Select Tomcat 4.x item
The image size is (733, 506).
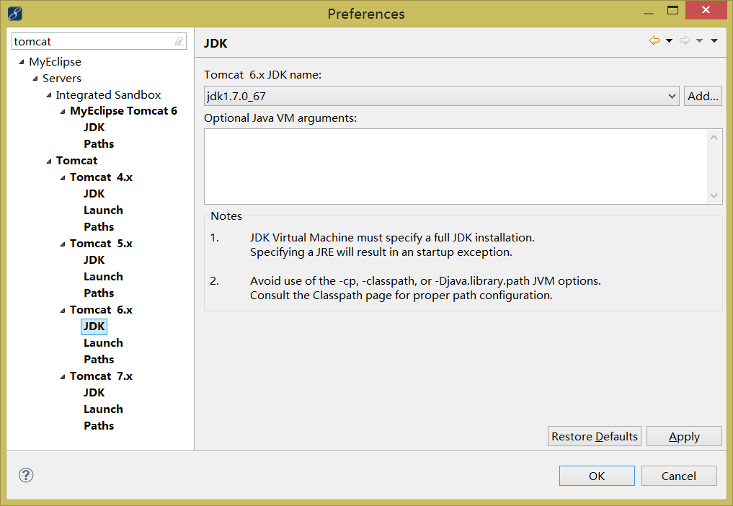101,177
